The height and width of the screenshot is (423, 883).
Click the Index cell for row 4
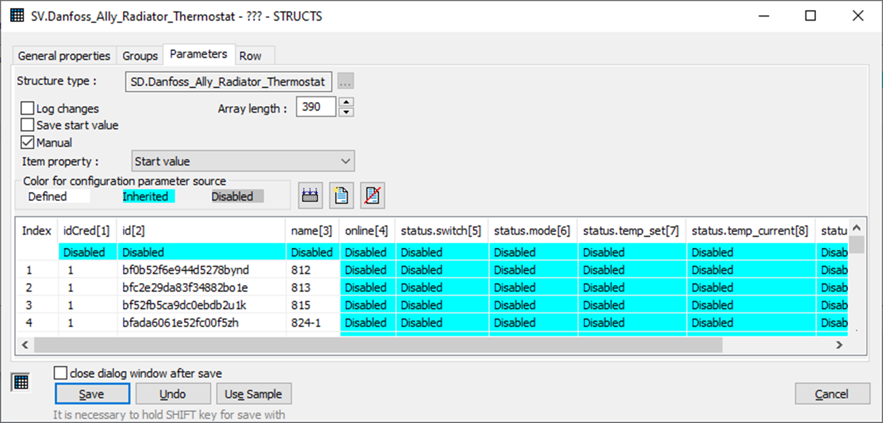37,323
